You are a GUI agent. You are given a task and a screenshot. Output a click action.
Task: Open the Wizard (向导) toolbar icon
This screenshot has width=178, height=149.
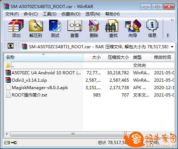(x=133, y=26)
